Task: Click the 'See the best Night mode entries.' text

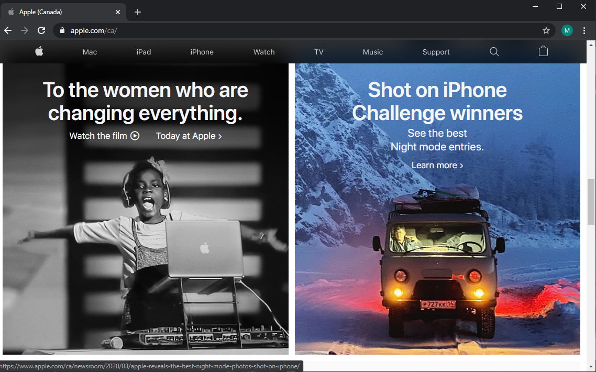Action: (x=437, y=140)
